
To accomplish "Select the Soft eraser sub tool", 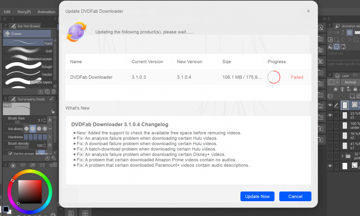I will [28, 50].
